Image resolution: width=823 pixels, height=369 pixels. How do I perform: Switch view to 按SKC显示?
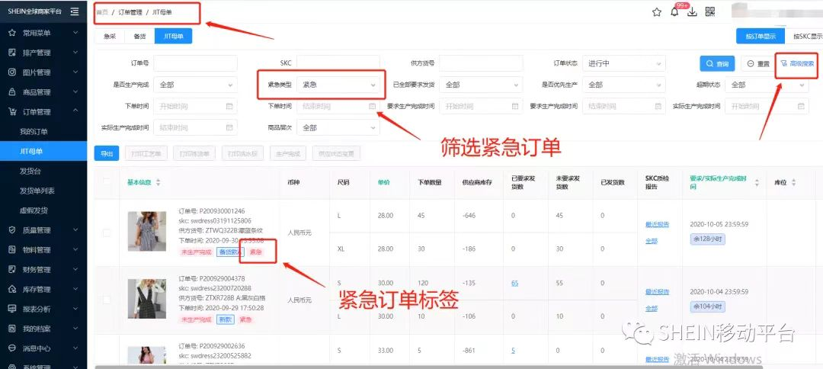[805, 36]
